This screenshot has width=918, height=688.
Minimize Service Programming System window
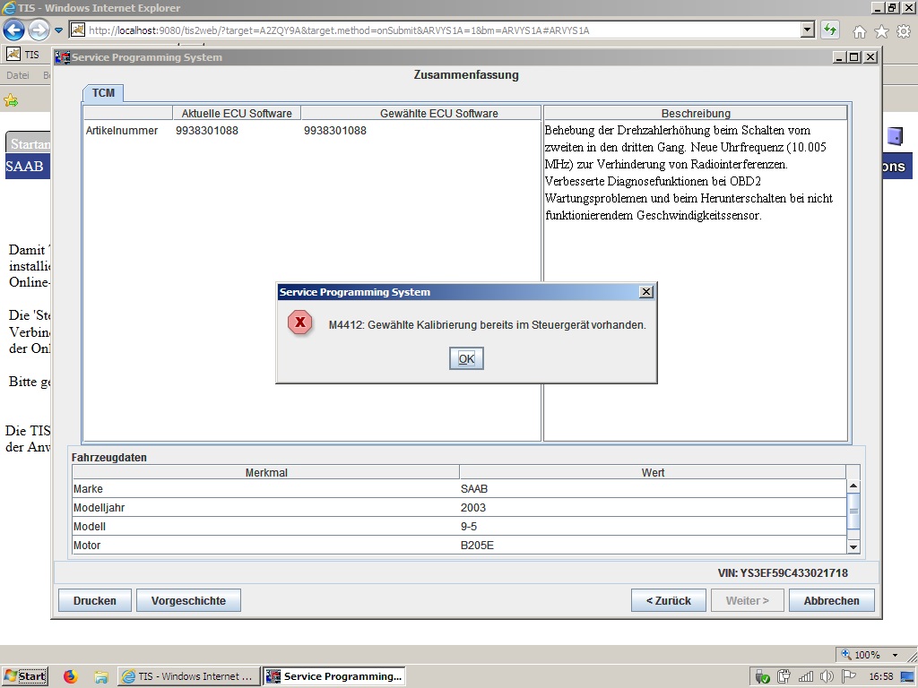coord(839,56)
